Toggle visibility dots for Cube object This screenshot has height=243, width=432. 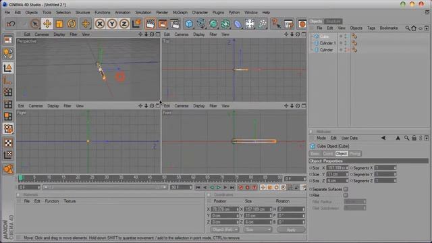pos(344,36)
